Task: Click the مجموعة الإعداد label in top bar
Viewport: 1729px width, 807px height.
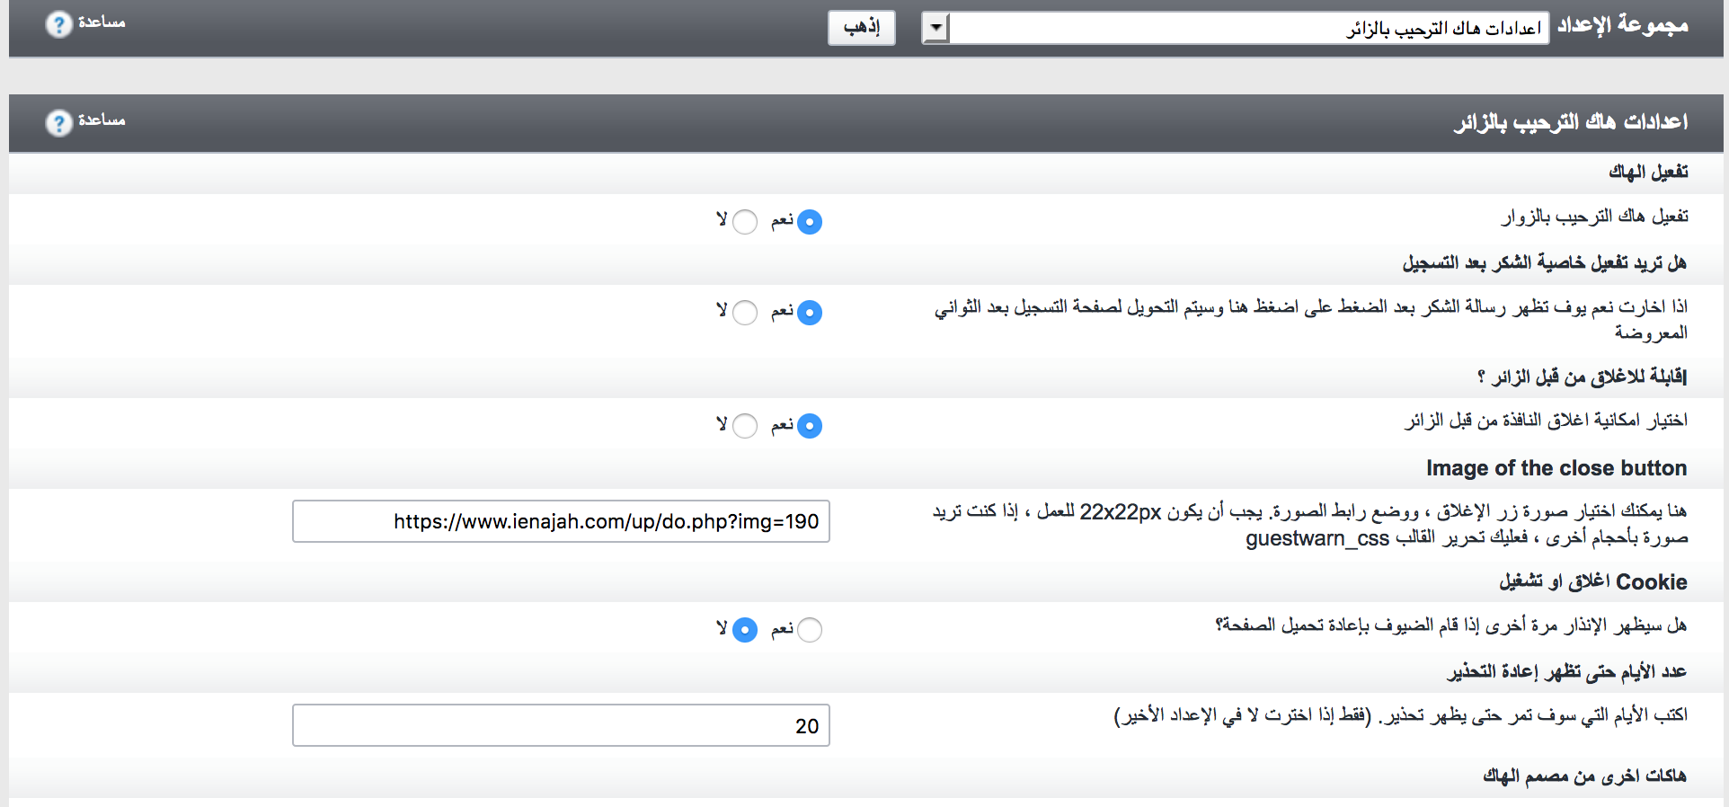Action: [x=1622, y=25]
